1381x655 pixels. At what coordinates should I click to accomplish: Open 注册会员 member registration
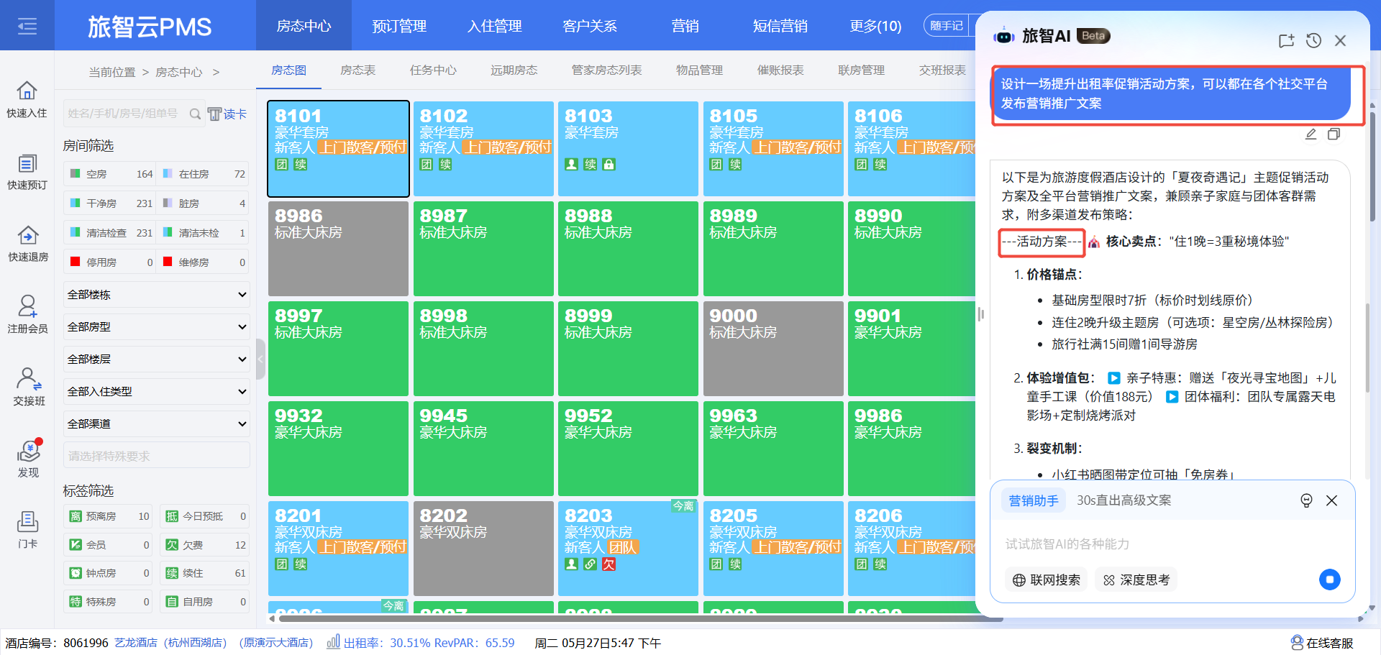coord(27,315)
